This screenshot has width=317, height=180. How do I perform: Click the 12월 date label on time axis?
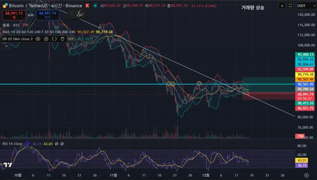[206, 175]
